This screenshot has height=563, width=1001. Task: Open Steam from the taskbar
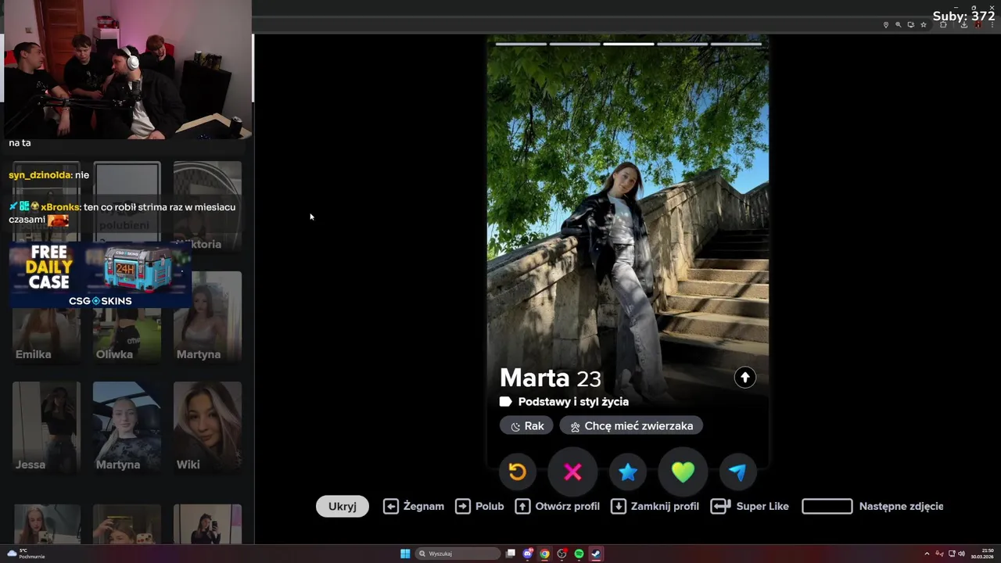595,554
